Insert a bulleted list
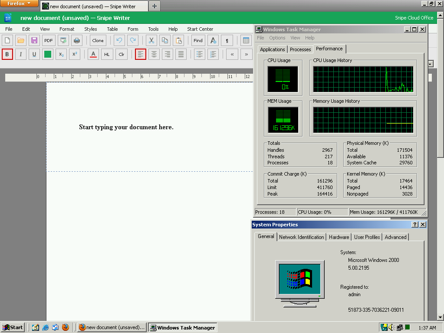This screenshot has width=444, height=333. [200, 54]
